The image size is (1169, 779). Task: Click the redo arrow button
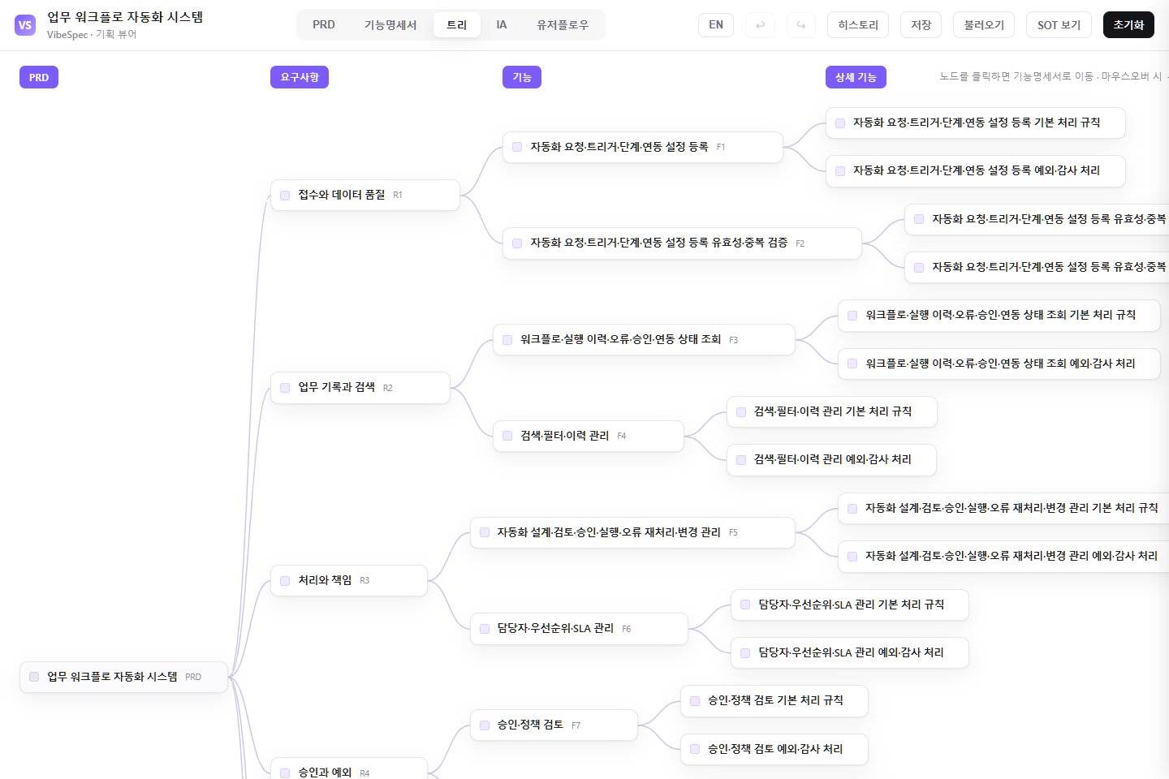click(801, 25)
